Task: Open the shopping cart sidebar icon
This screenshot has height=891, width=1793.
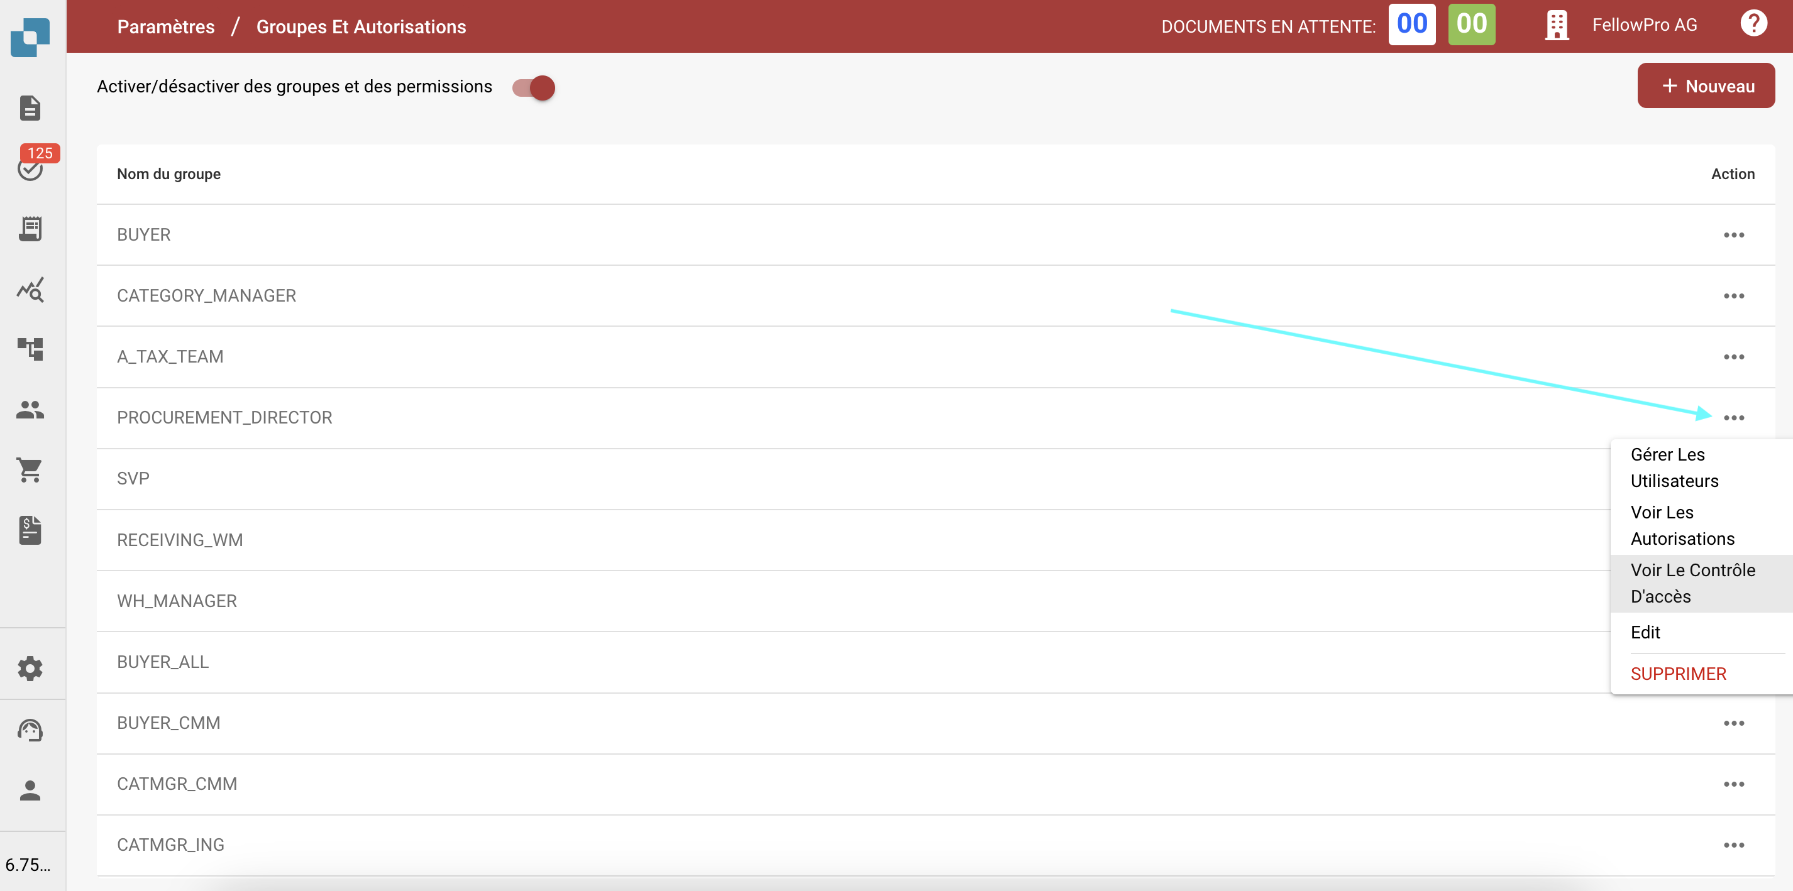Action: point(30,470)
